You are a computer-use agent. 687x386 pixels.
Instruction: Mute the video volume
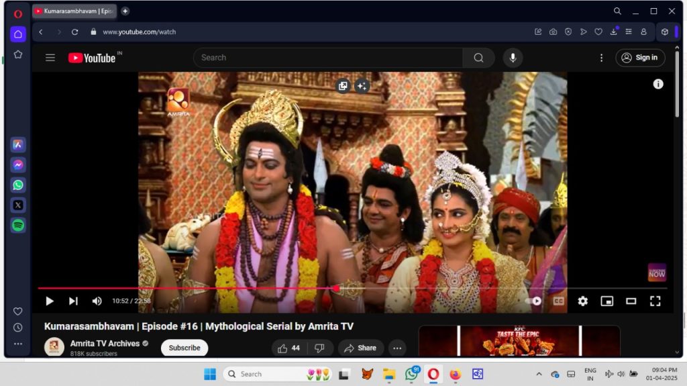tap(97, 301)
